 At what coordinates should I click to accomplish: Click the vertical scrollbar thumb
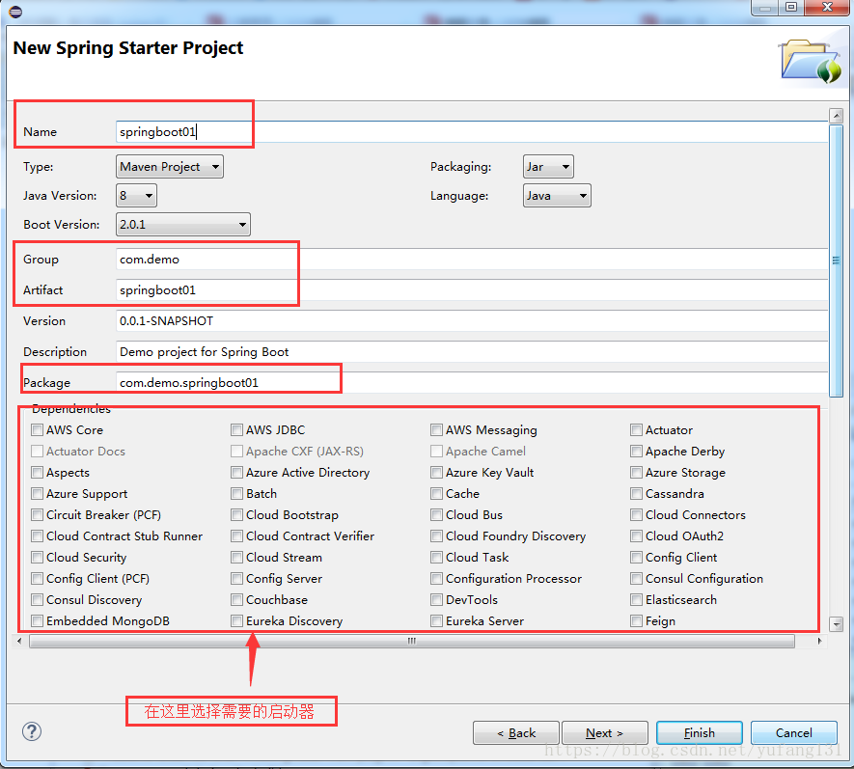tap(836, 261)
